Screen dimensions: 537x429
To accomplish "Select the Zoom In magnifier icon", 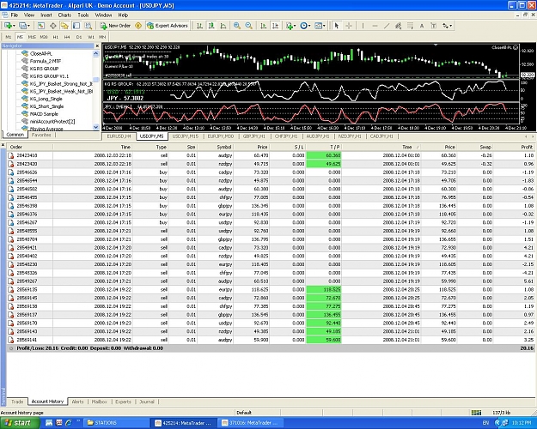I will (236, 26).
